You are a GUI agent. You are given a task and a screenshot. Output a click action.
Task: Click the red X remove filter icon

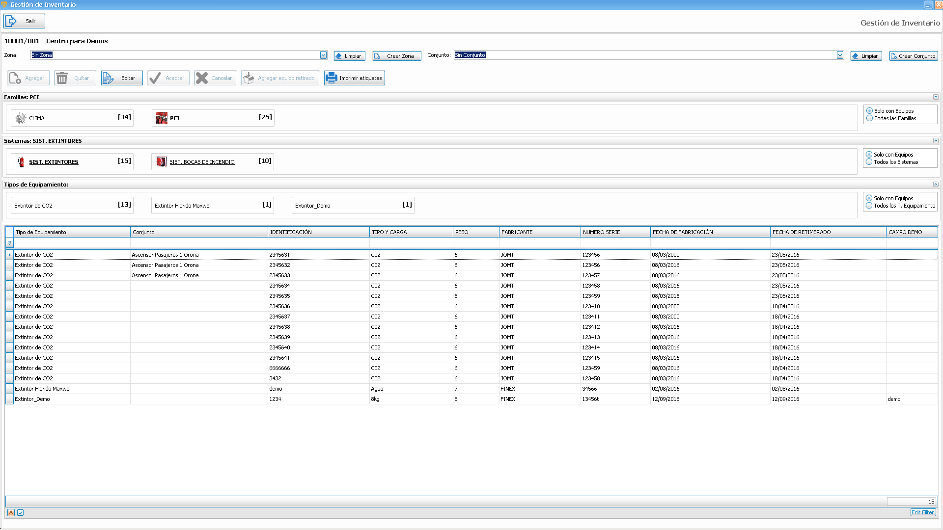pyautogui.click(x=11, y=512)
